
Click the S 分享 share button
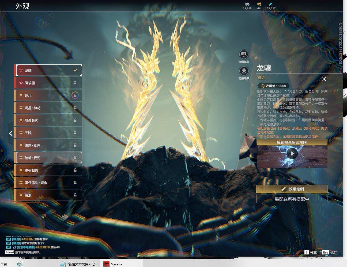(x=311, y=252)
